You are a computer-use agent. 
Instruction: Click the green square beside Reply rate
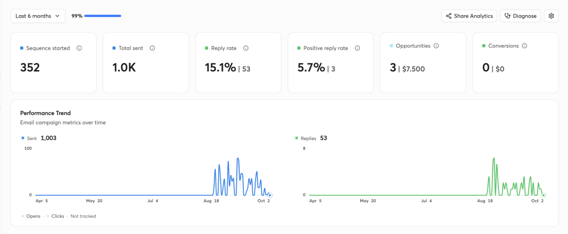(206, 48)
